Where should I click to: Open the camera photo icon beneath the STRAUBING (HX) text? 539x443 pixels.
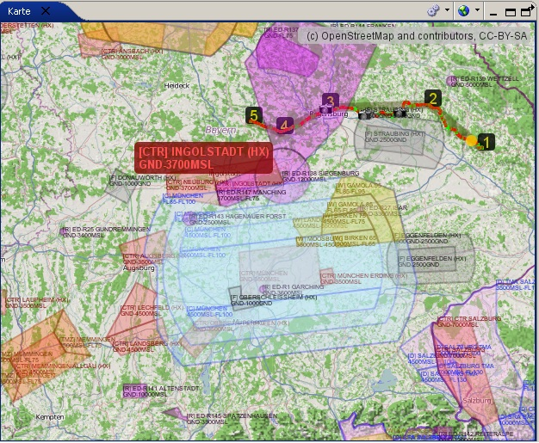pos(400,113)
